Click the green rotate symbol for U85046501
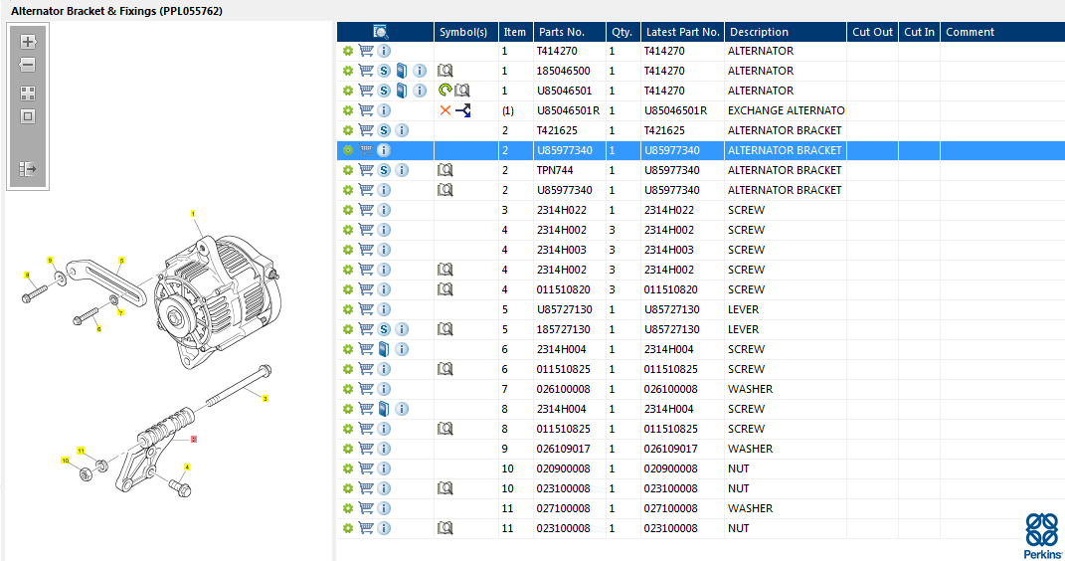 444,91
